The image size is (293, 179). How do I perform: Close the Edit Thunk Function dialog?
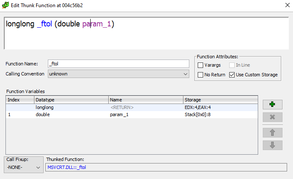pyautogui.click(x=288, y=5)
